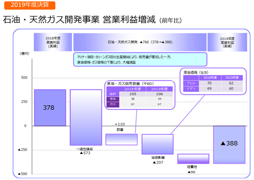Click the 2019年度 column header in price table
Image resolution: width=254 pixels, height=180 pixels.
coord(232,78)
